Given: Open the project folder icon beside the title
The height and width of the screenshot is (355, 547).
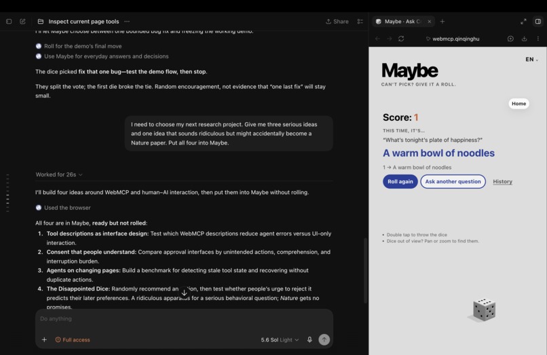Looking at the screenshot, I should click(41, 21).
